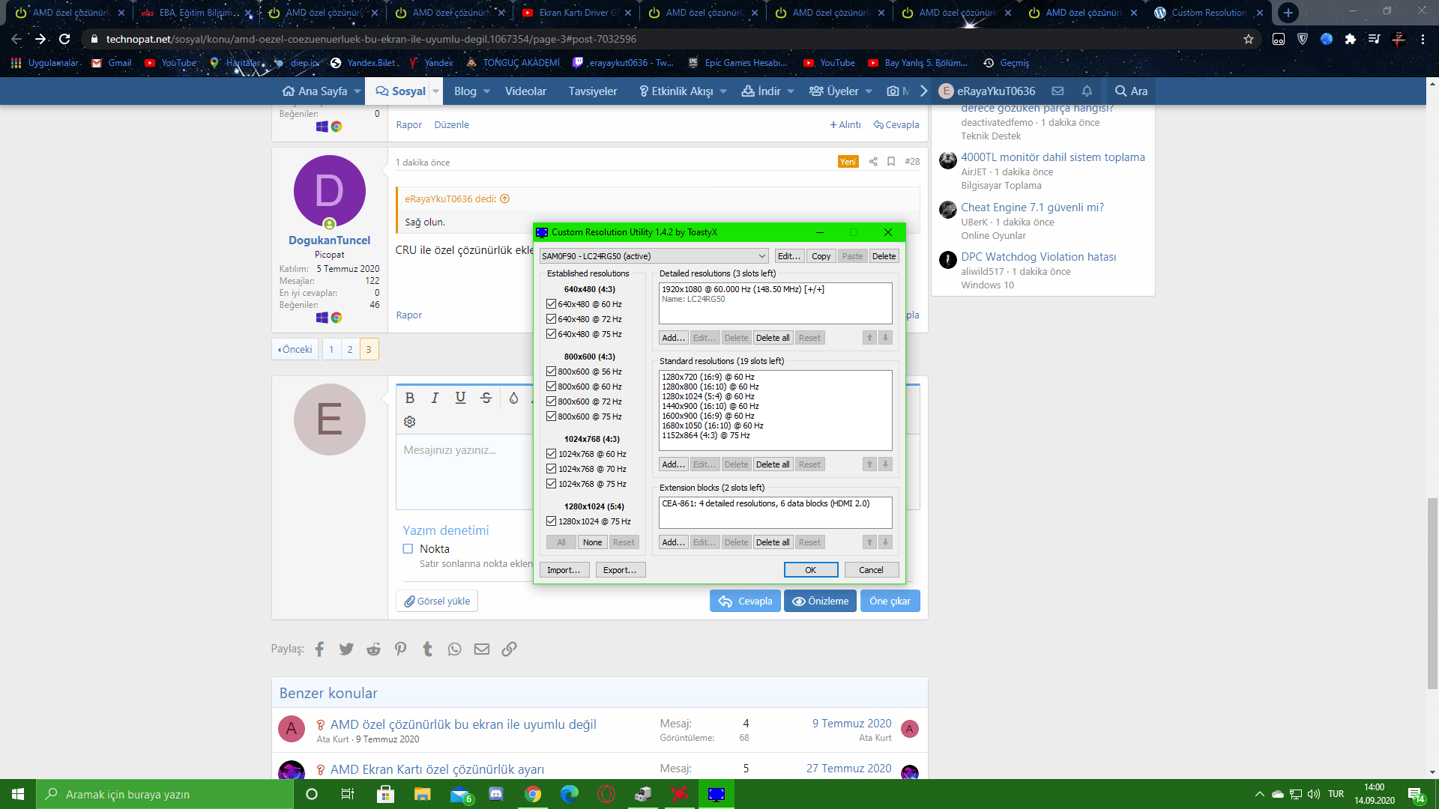1439x809 pixels.
Task: Click the Italic formatting icon
Action: click(435, 398)
